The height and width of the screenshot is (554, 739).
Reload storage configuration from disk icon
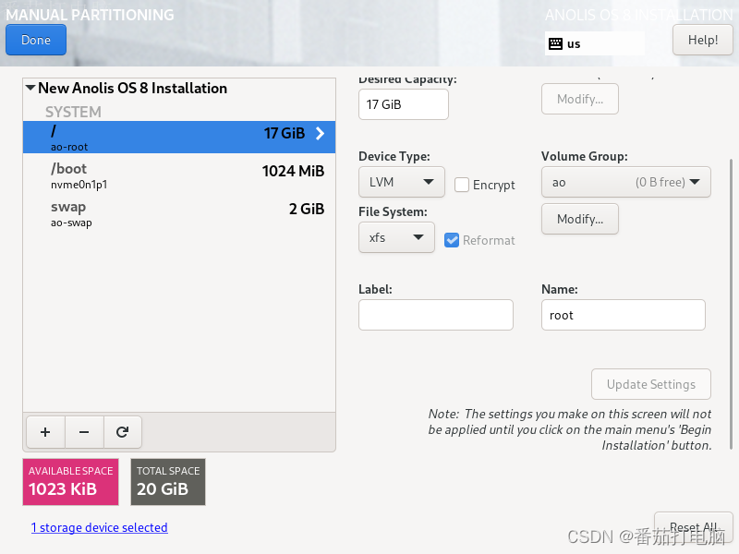(123, 432)
